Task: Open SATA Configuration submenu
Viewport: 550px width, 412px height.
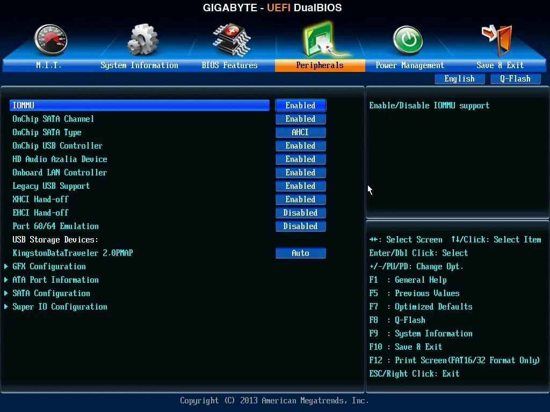Action: coord(51,293)
